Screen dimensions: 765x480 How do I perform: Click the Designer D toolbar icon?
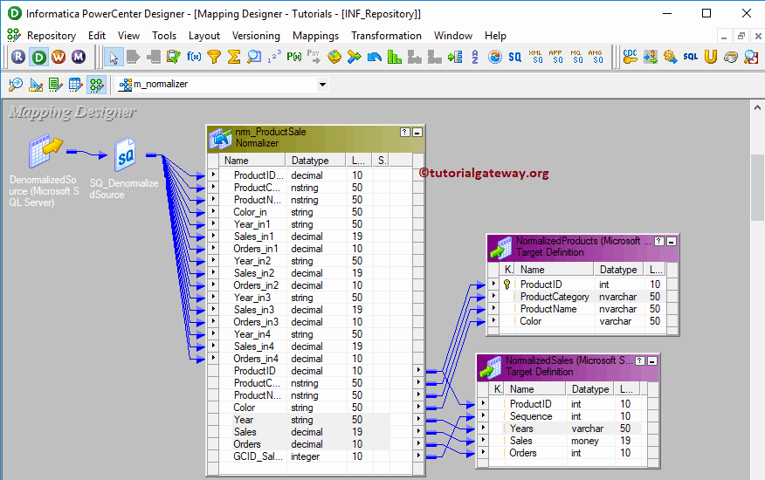pos(38,57)
